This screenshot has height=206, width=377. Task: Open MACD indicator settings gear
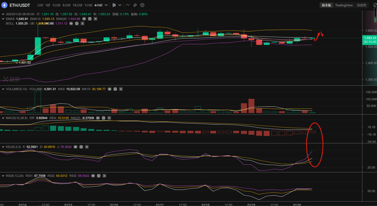104,118
